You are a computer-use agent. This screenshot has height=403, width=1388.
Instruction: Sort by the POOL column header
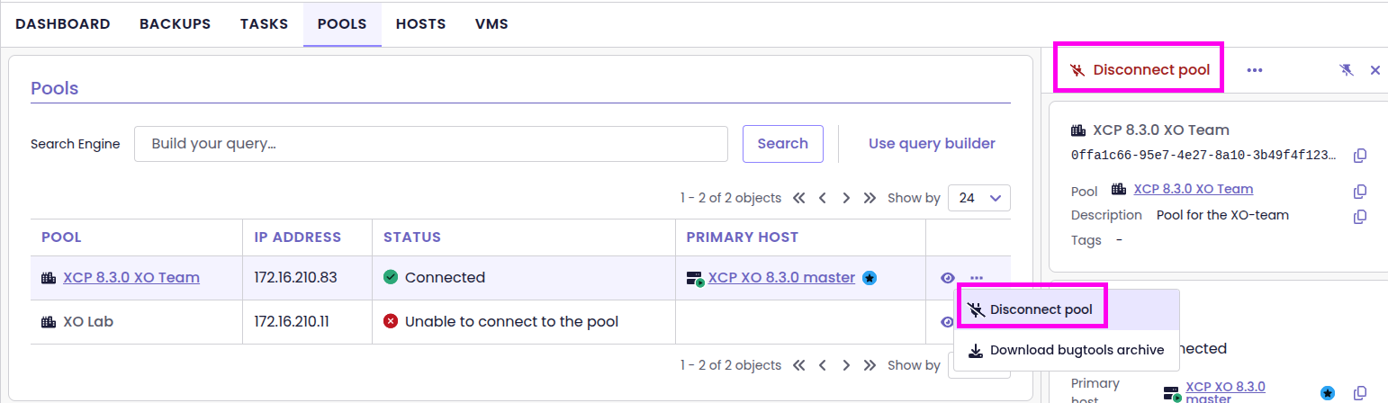pyautogui.click(x=61, y=237)
